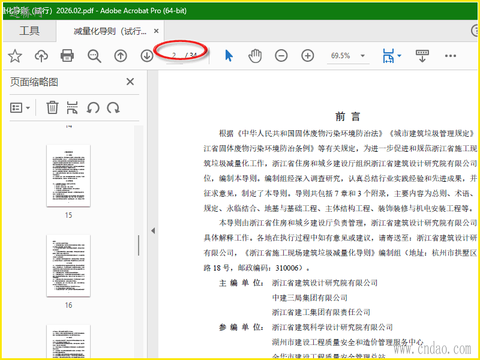Close the 页面缩略图 panel
Image resolution: width=480 pixels, height=360 pixels.
[130, 82]
